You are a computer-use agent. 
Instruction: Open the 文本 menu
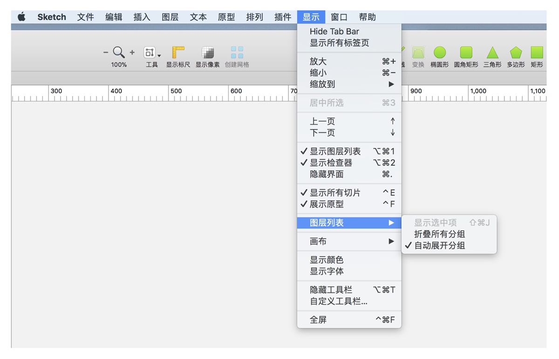click(x=198, y=17)
